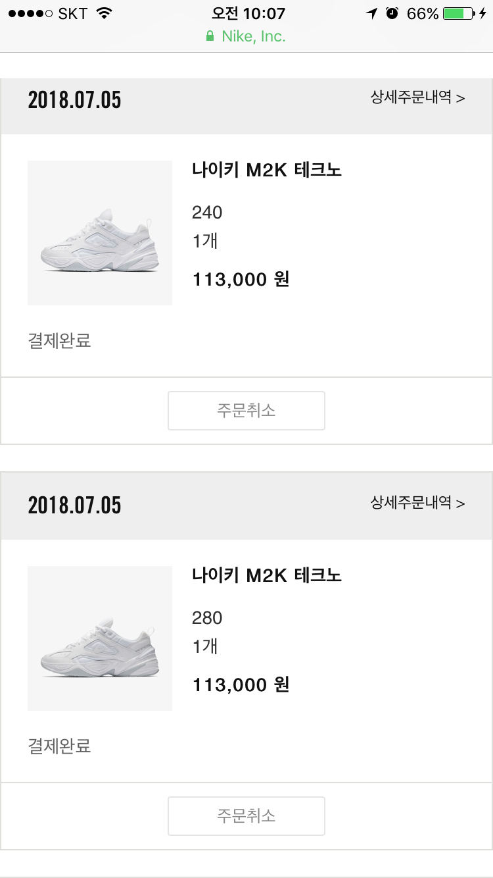
Task: Open 나이키 M2K 테크노 title in size 240 order
Action: [x=267, y=170]
